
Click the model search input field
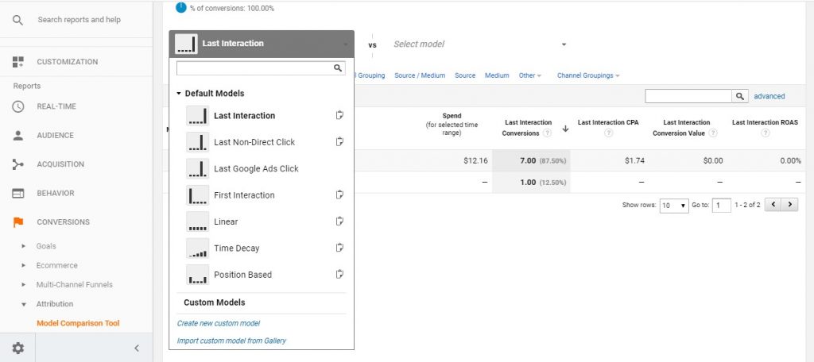click(255, 68)
